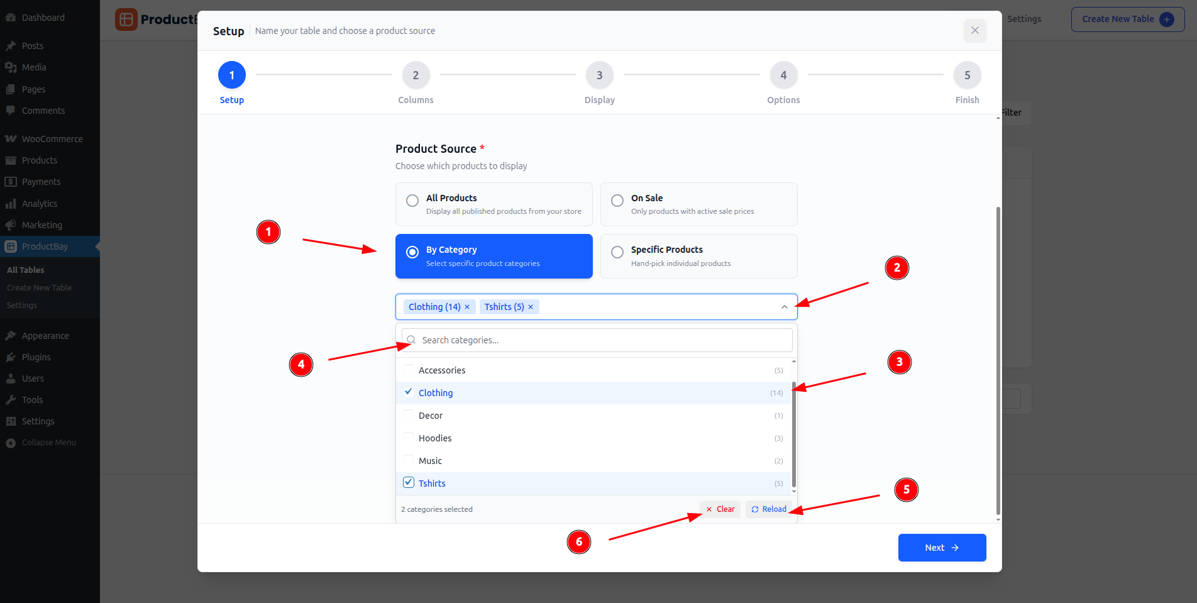This screenshot has width=1197, height=603.
Task: Remove the Clothing (14) tag chip
Action: 467,307
